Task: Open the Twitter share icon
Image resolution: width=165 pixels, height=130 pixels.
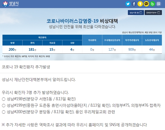Action: [128, 4]
